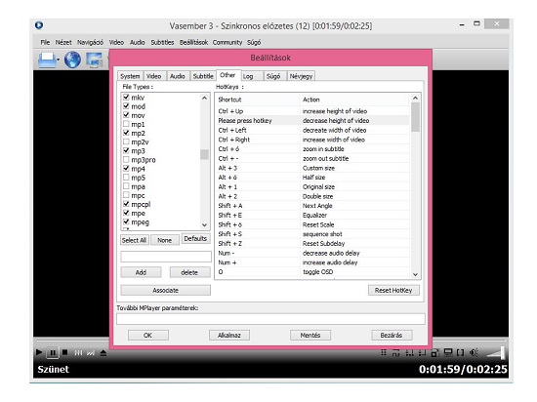
Task: Click the fullscreen brackets icon
Action: [x=460, y=353]
